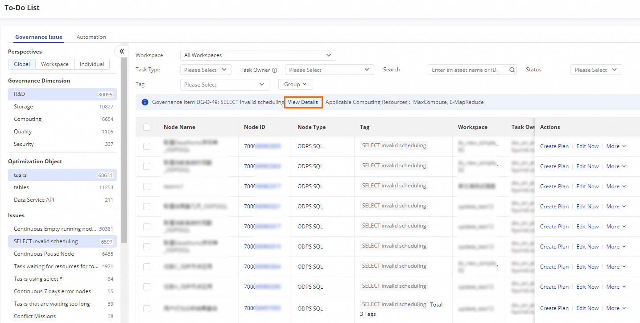640x323 pixels.
Task: Click the blue info icon in banner
Action: tap(145, 102)
